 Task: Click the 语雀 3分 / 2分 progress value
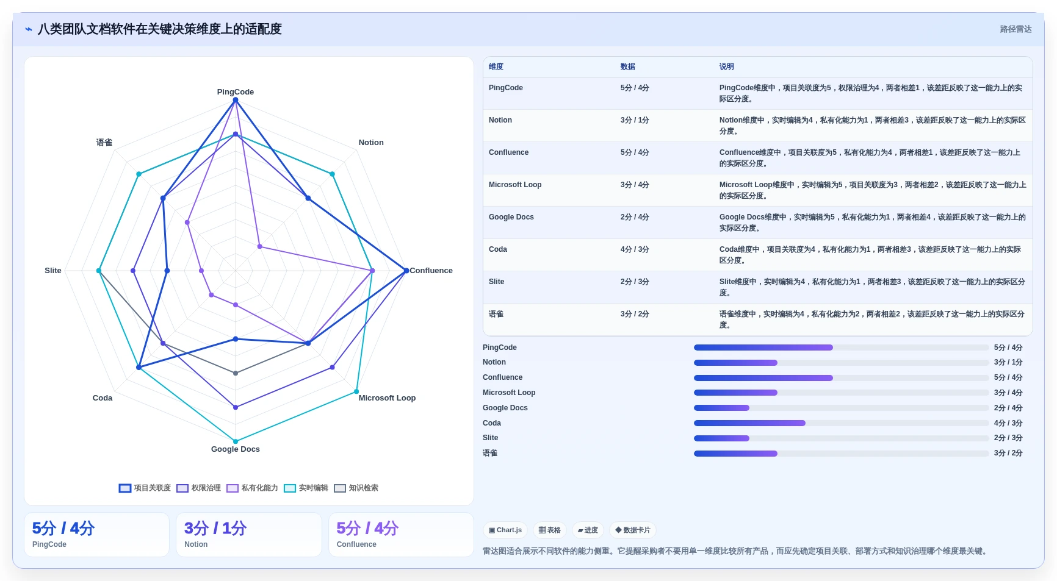click(x=1008, y=453)
